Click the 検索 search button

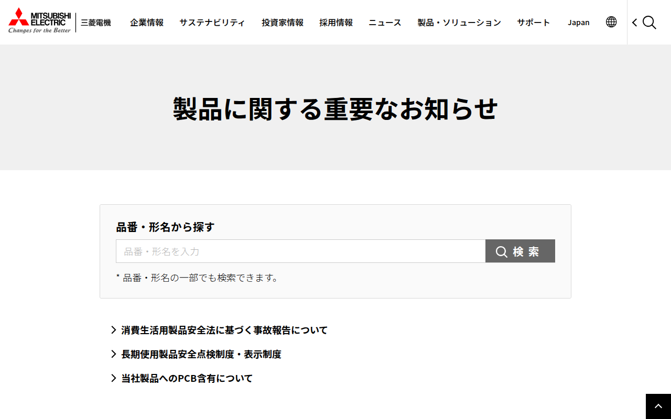[520, 251]
